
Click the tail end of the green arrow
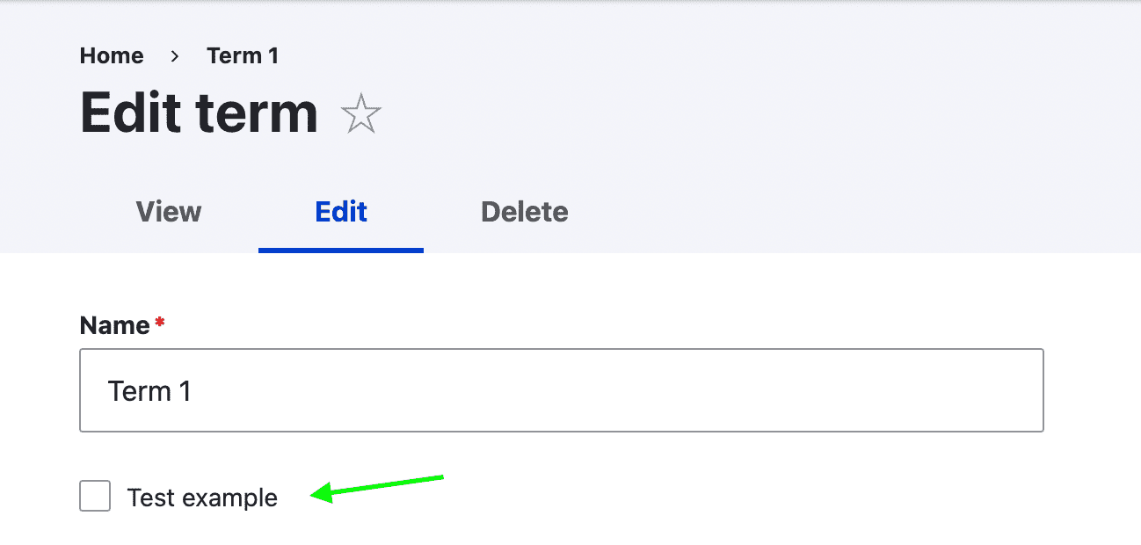[x=440, y=478]
